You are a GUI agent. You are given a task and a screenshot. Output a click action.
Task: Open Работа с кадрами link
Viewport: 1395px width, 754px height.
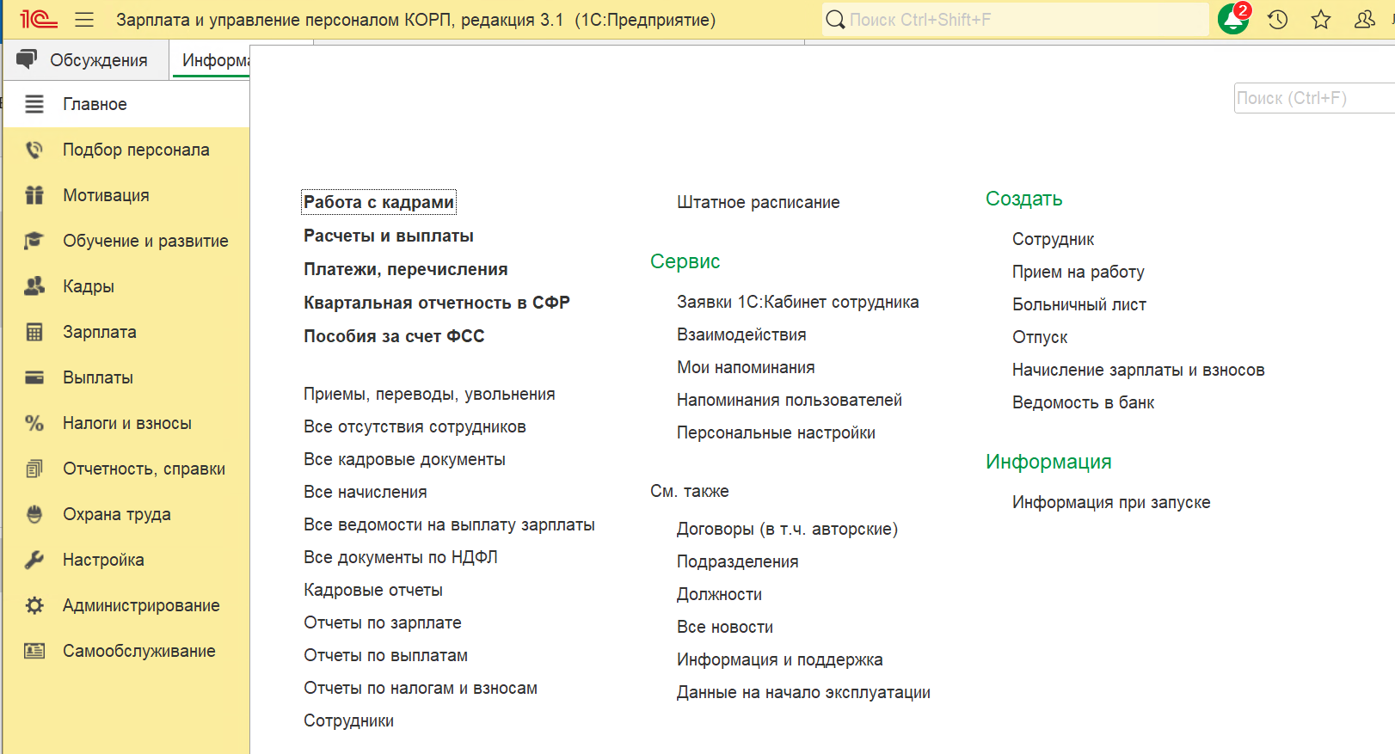click(x=378, y=202)
